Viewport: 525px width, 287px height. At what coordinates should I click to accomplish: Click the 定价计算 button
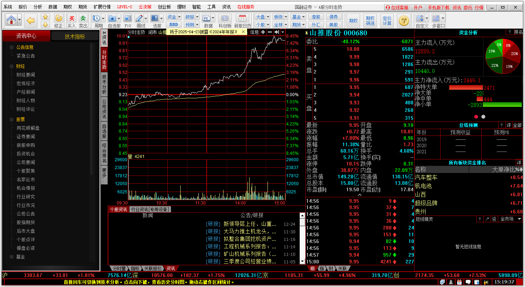(x=387, y=21)
